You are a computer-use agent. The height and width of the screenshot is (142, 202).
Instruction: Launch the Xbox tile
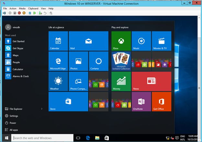click(121, 41)
